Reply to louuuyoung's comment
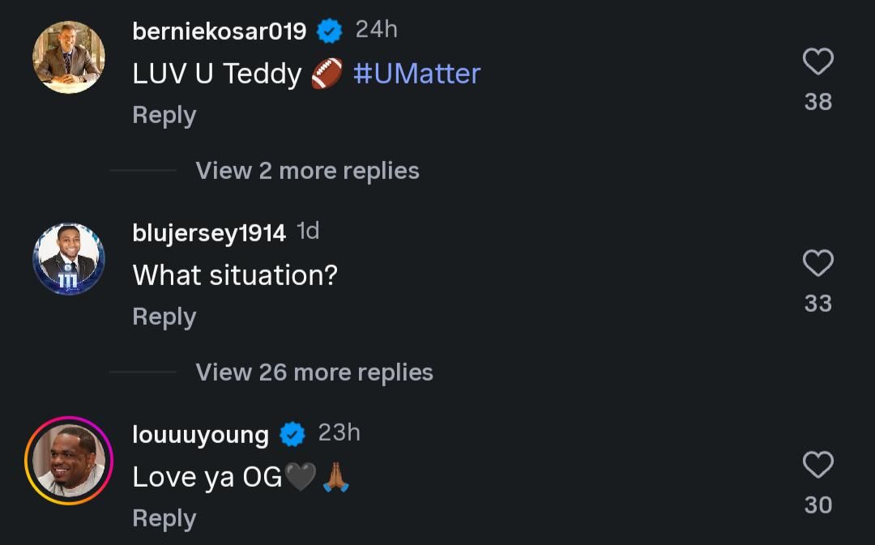The height and width of the screenshot is (545, 875). click(164, 518)
